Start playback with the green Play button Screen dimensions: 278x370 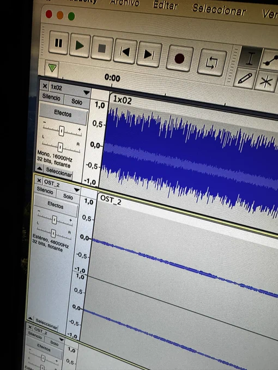[x=80, y=46]
